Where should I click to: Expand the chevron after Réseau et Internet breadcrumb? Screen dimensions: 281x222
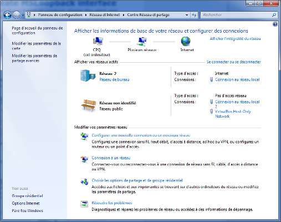click(x=124, y=15)
